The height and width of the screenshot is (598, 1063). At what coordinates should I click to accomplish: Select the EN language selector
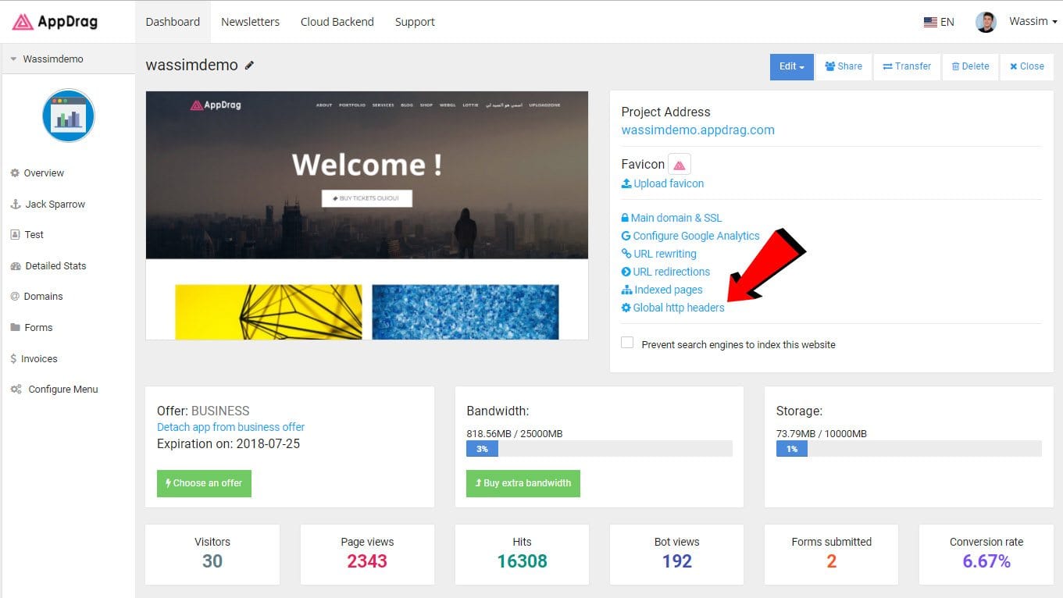click(939, 22)
